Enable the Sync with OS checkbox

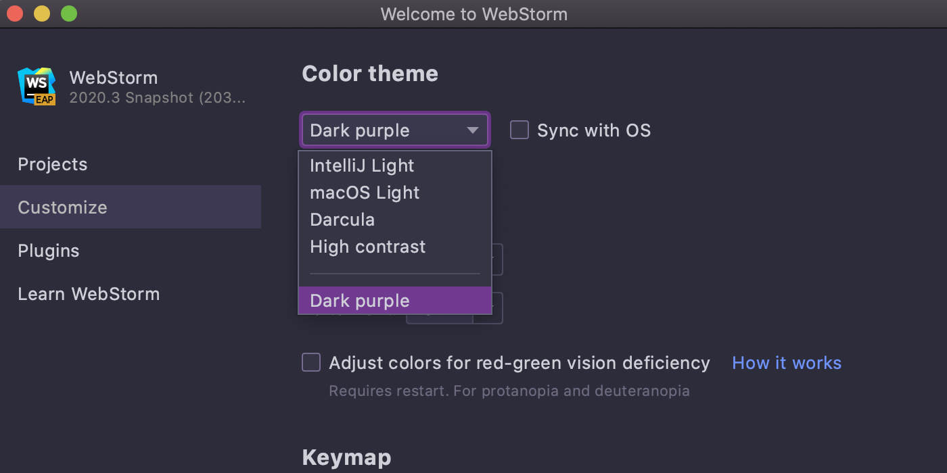point(519,130)
